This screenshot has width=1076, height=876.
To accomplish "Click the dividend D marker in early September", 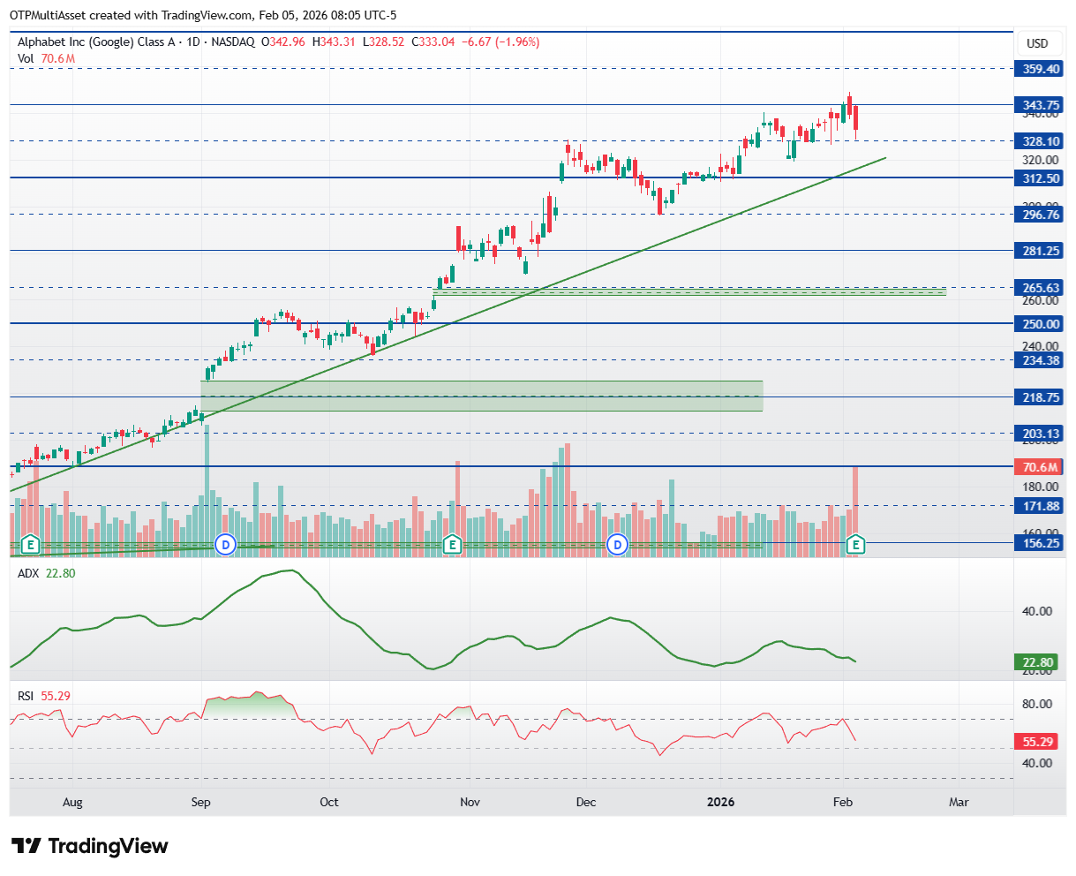I will coord(226,544).
